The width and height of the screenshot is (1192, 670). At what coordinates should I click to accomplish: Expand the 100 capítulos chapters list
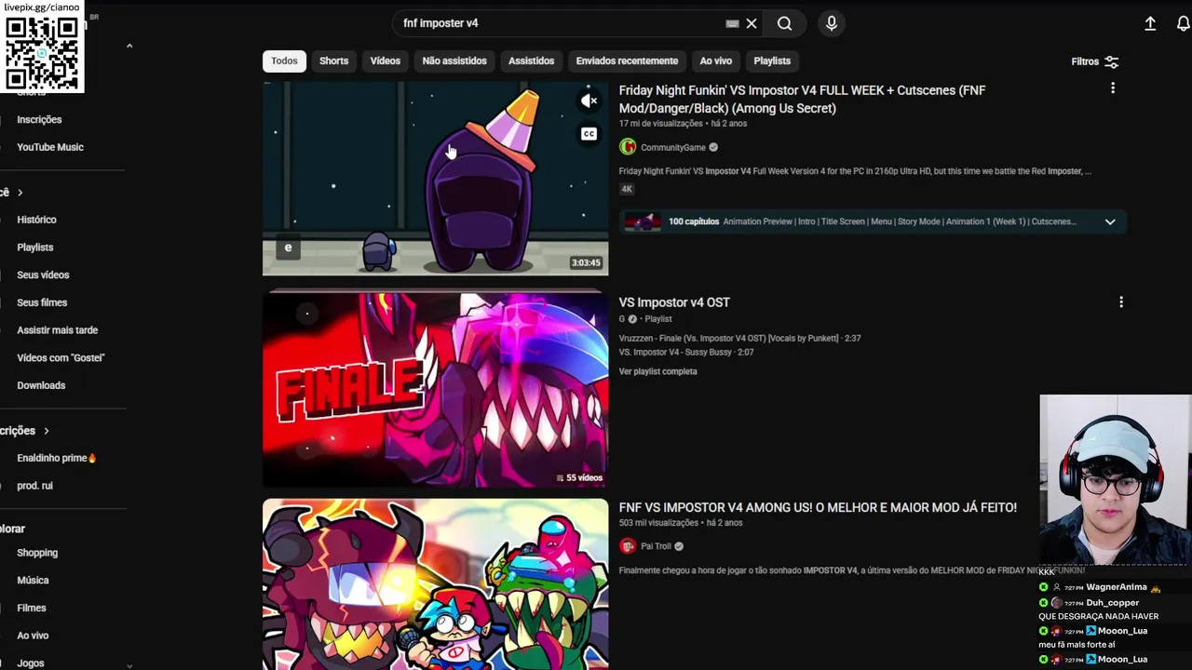pos(1110,221)
